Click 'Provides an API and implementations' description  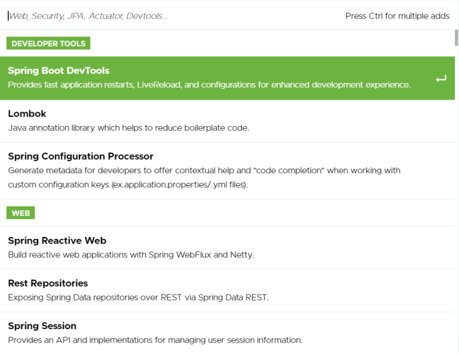click(x=155, y=340)
